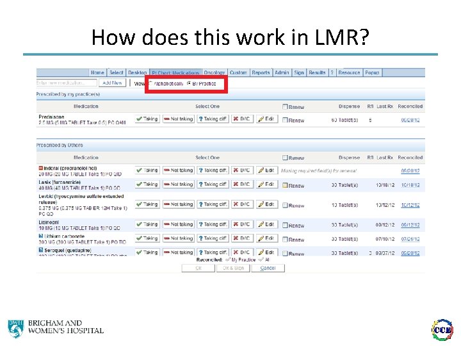This screenshot has width=461, height=346.
Task: Click D/C for Lisinopril
Action: 242,224
